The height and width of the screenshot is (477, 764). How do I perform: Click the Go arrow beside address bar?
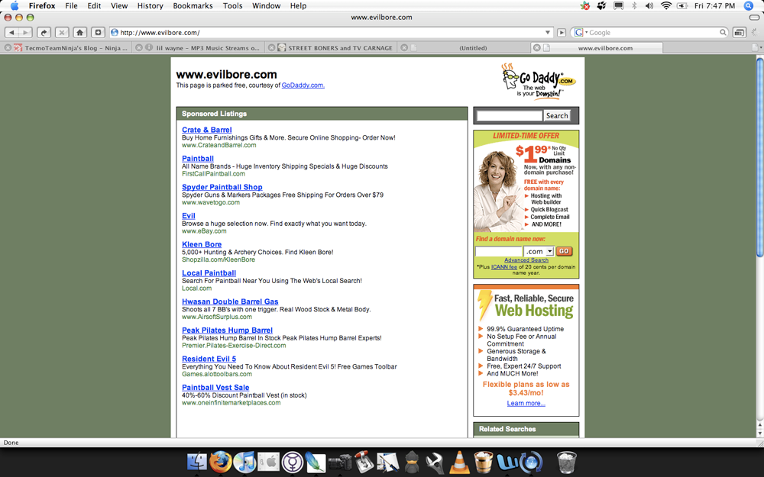[562, 33]
